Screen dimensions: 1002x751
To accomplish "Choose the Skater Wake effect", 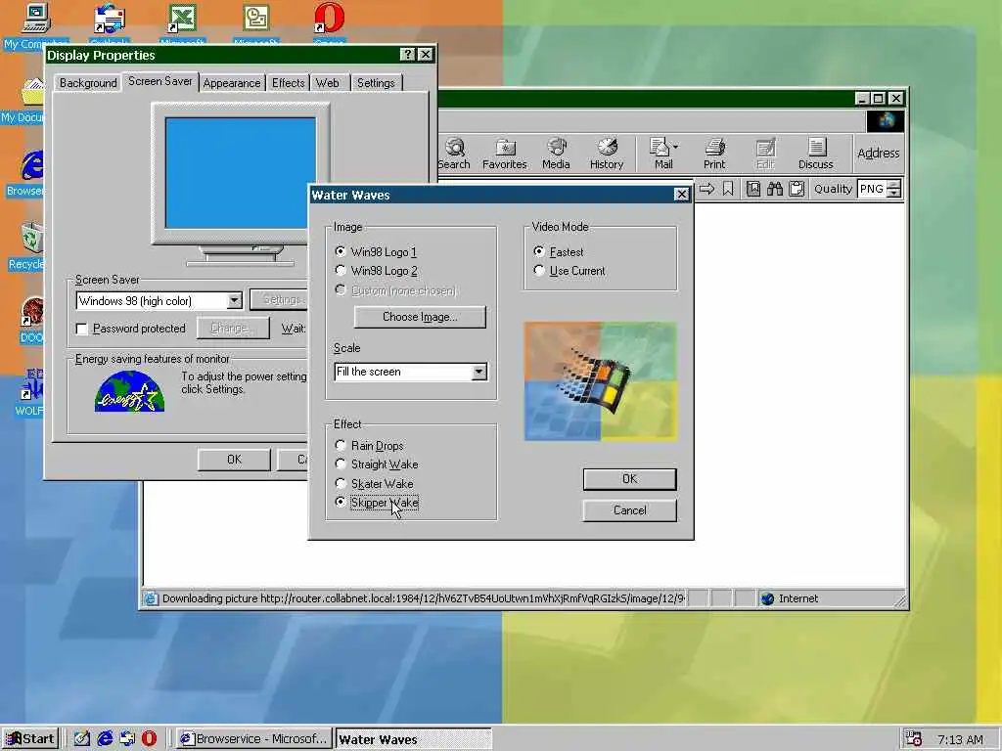I will (x=374, y=483).
